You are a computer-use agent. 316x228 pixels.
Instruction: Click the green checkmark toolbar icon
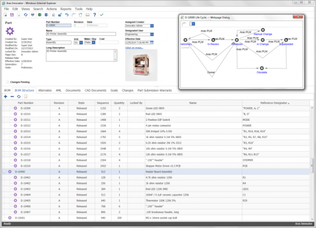(102, 15)
